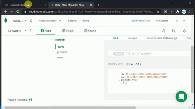Select the users collection

pyautogui.click(x=60, y=58)
